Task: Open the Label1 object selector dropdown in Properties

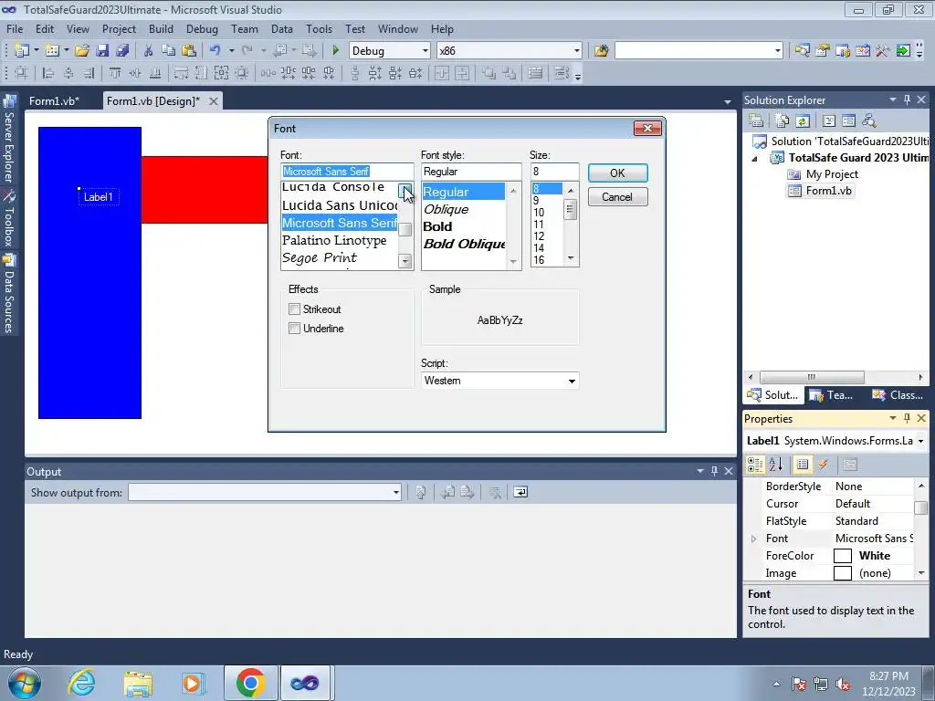Action: click(x=920, y=441)
